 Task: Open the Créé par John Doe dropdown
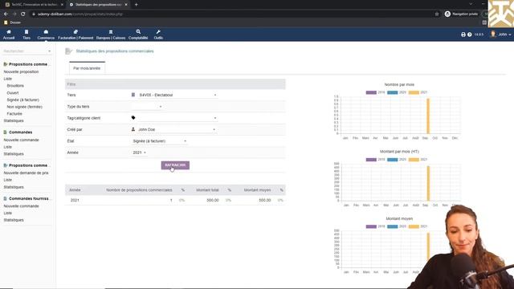tap(177, 129)
